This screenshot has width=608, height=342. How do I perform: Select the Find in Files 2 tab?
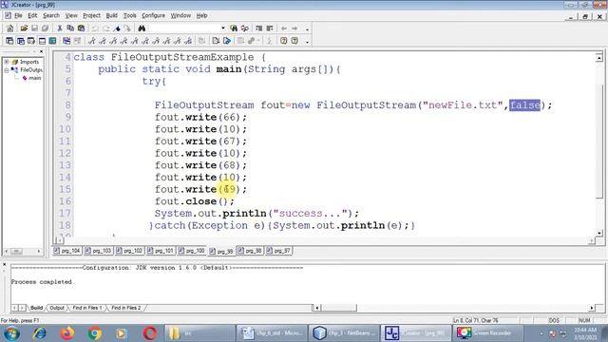tap(126, 308)
